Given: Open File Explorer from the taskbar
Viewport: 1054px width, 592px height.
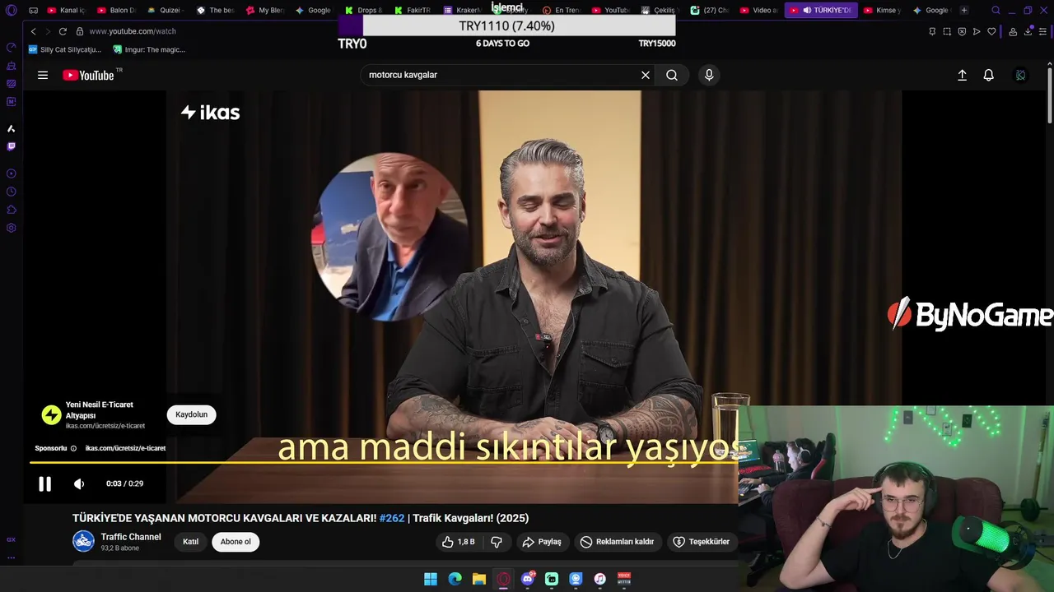Looking at the screenshot, I should pos(479,579).
